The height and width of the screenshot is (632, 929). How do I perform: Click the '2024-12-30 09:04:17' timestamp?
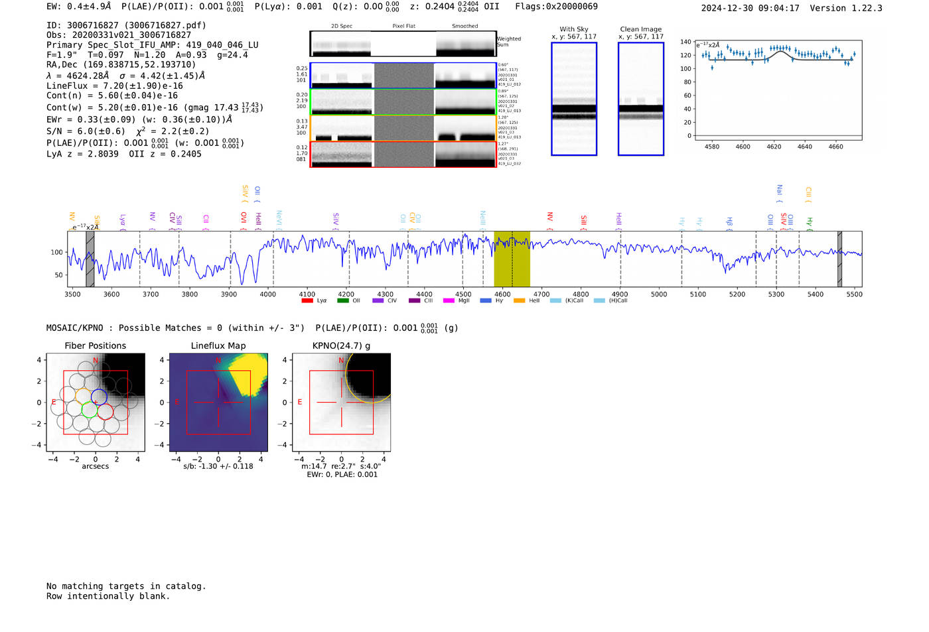[750, 8]
